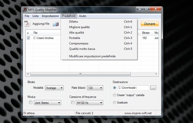The height and width of the screenshot is (123, 193).
Task: Click the file list scroll-right arrow
Action: 156,74
